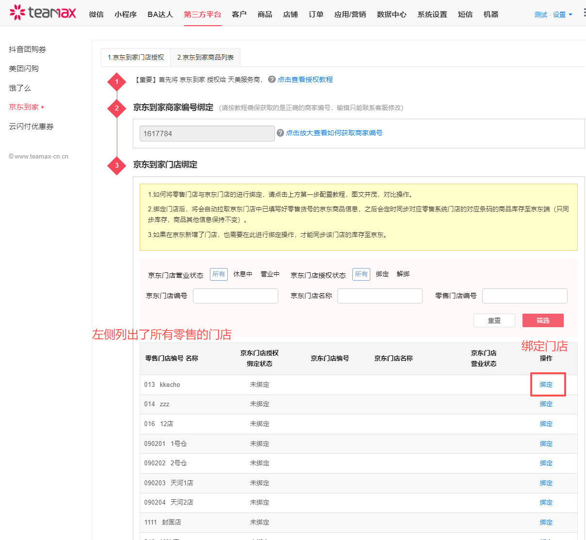The height and width of the screenshot is (540, 586).
Task: Open 云闪付优惠券 in the sidebar
Action: (x=31, y=127)
